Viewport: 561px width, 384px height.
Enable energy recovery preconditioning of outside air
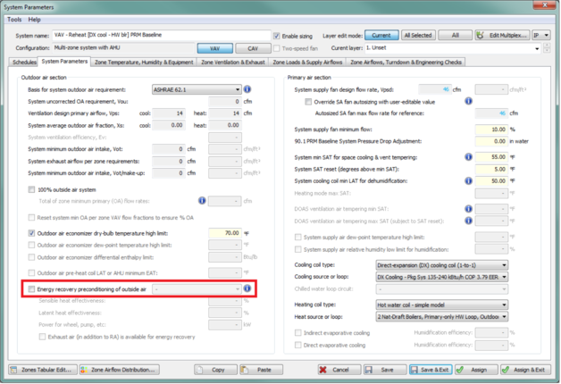coord(32,289)
